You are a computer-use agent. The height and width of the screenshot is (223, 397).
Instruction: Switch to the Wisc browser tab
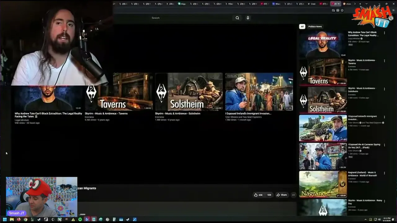[x=277, y=4]
